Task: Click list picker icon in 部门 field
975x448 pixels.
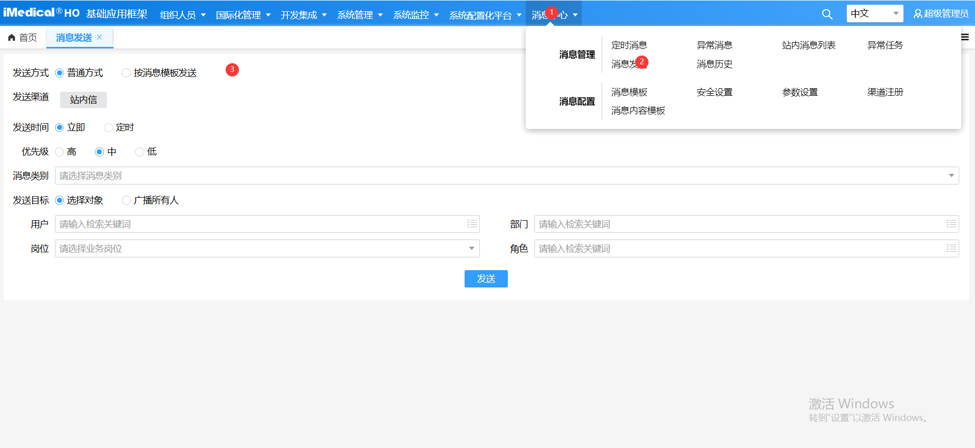Action: pos(951,224)
